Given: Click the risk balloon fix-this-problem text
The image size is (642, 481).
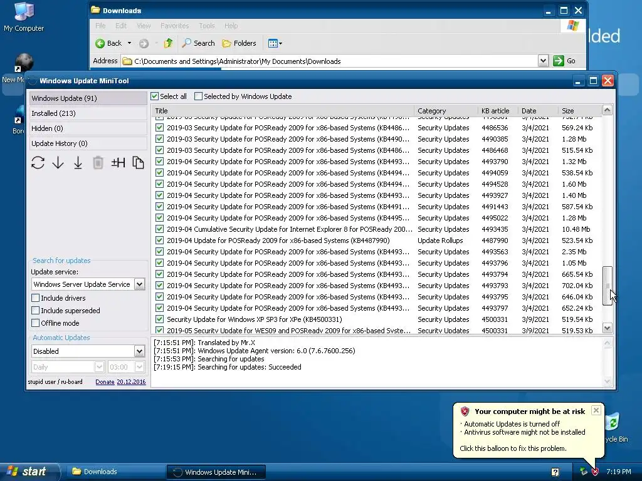Looking at the screenshot, I should point(513,448).
